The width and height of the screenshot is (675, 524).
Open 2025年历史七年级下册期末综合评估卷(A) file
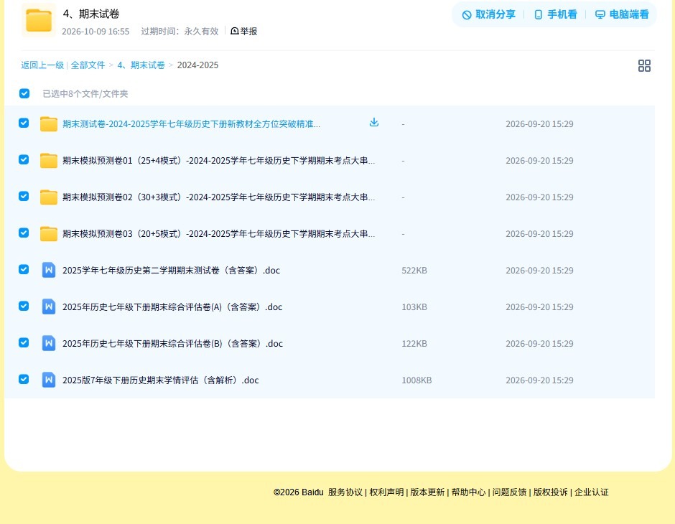[x=172, y=307]
